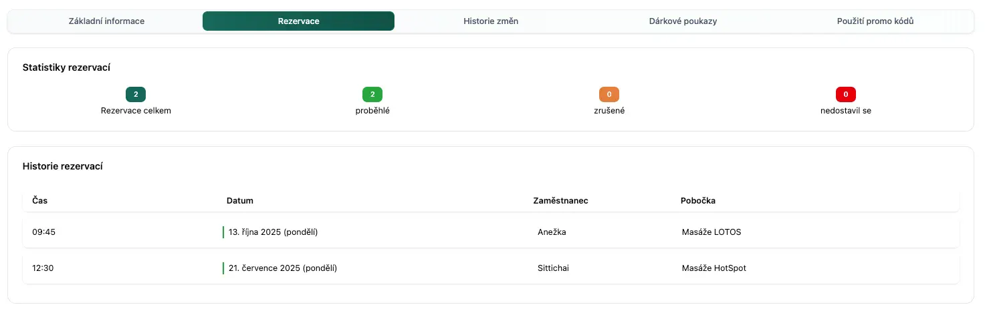Click the green proběhlé count badge
Viewport: 985px width, 313px height.
click(x=372, y=95)
